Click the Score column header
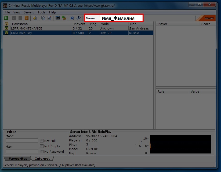Image resolution: width=221 pixels, height=172 pixels. click(208, 24)
